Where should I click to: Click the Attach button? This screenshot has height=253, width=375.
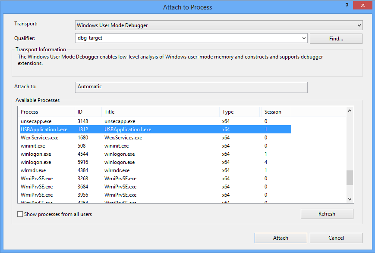280,238
